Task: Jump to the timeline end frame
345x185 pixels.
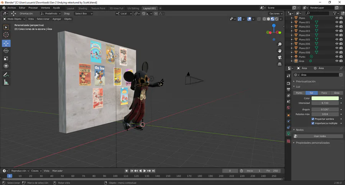Action: [x=154, y=171]
